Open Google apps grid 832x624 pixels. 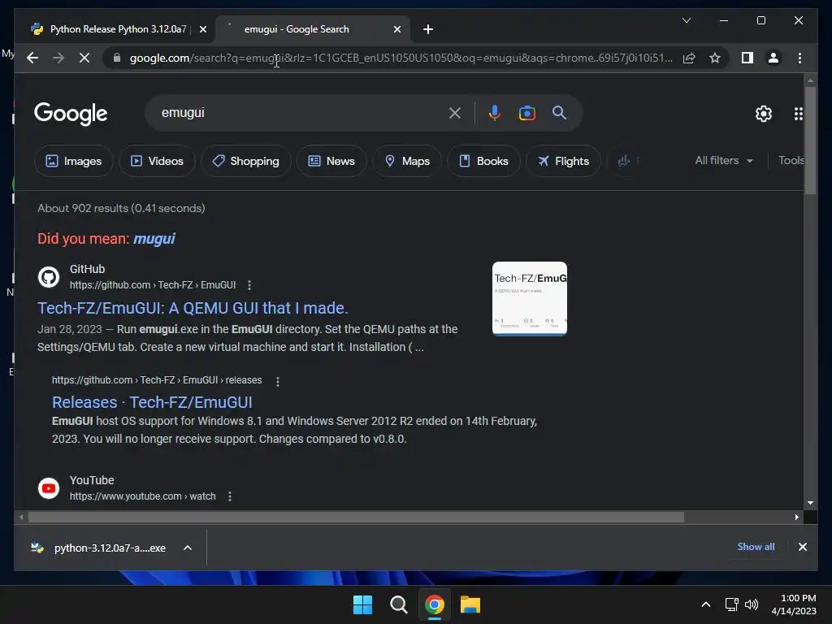[x=798, y=114]
